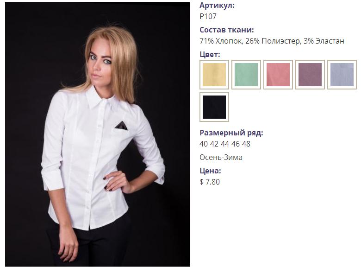Select size 48 in the size row

tap(246, 144)
